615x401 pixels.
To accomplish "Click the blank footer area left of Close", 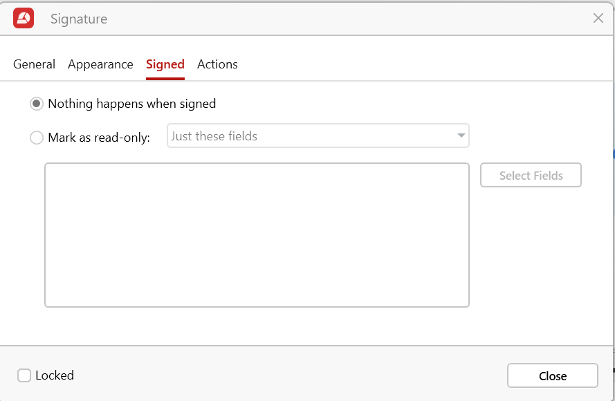I will [291, 375].
